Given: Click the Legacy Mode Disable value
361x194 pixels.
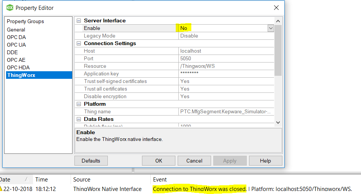Looking at the screenshot, I should [x=226, y=36].
